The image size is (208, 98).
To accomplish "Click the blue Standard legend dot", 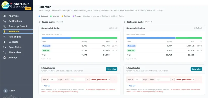I will (x=39, y=16).
